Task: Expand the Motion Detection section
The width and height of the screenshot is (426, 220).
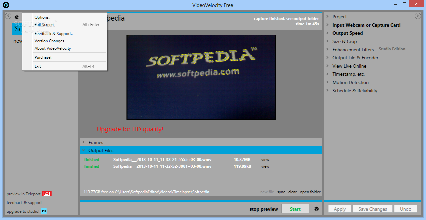Action: [350, 82]
